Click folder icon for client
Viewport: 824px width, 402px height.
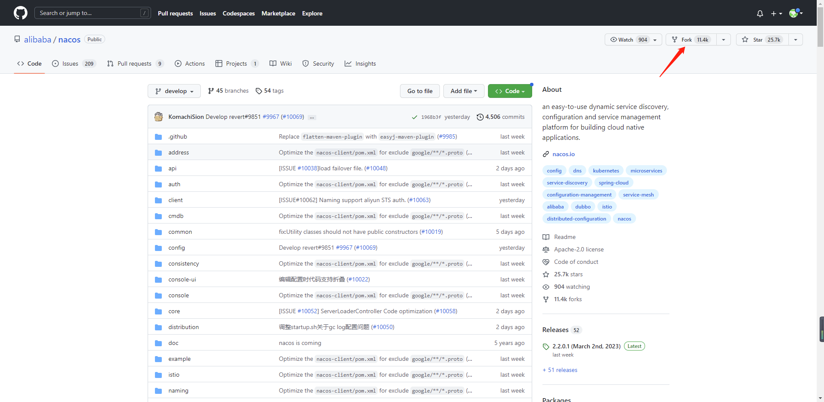click(158, 200)
